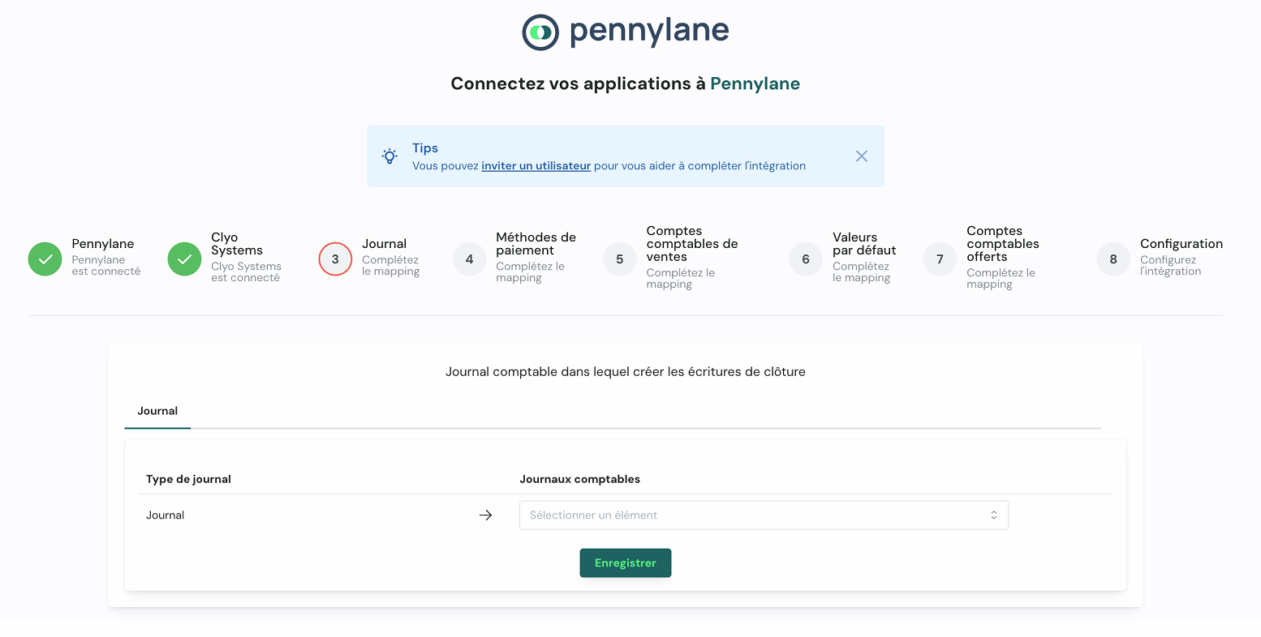Switch to the Journal tab
Image resolution: width=1261 pixels, height=637 pixels.
(157, 411)
